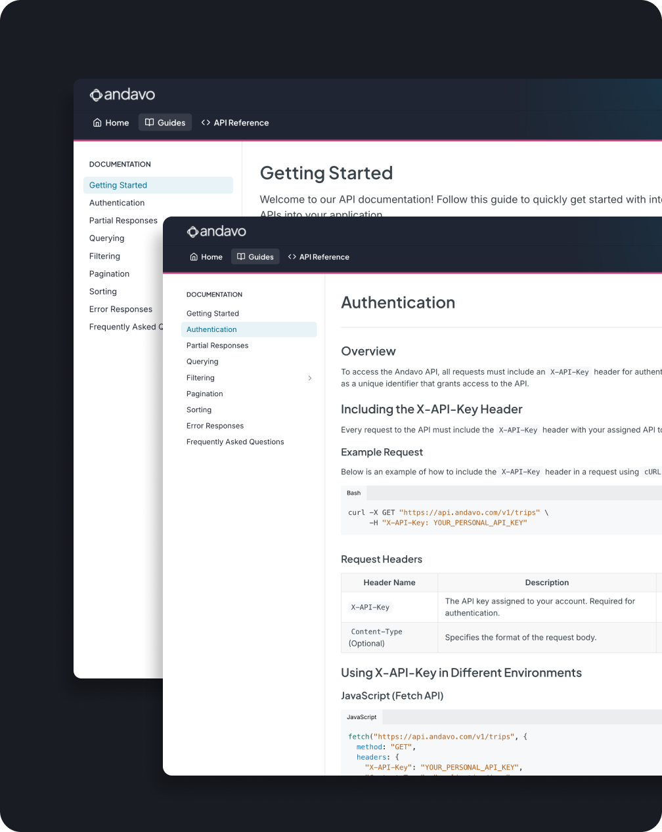Click the API Reference code icon in the front window
Viewport: 662px width, 832px height.
(292, 257)
